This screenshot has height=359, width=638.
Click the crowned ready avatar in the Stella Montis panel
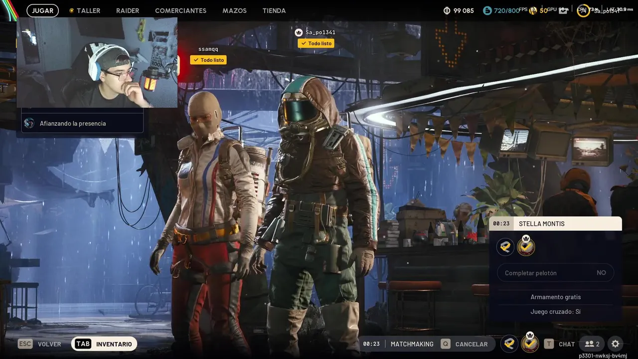526,246
